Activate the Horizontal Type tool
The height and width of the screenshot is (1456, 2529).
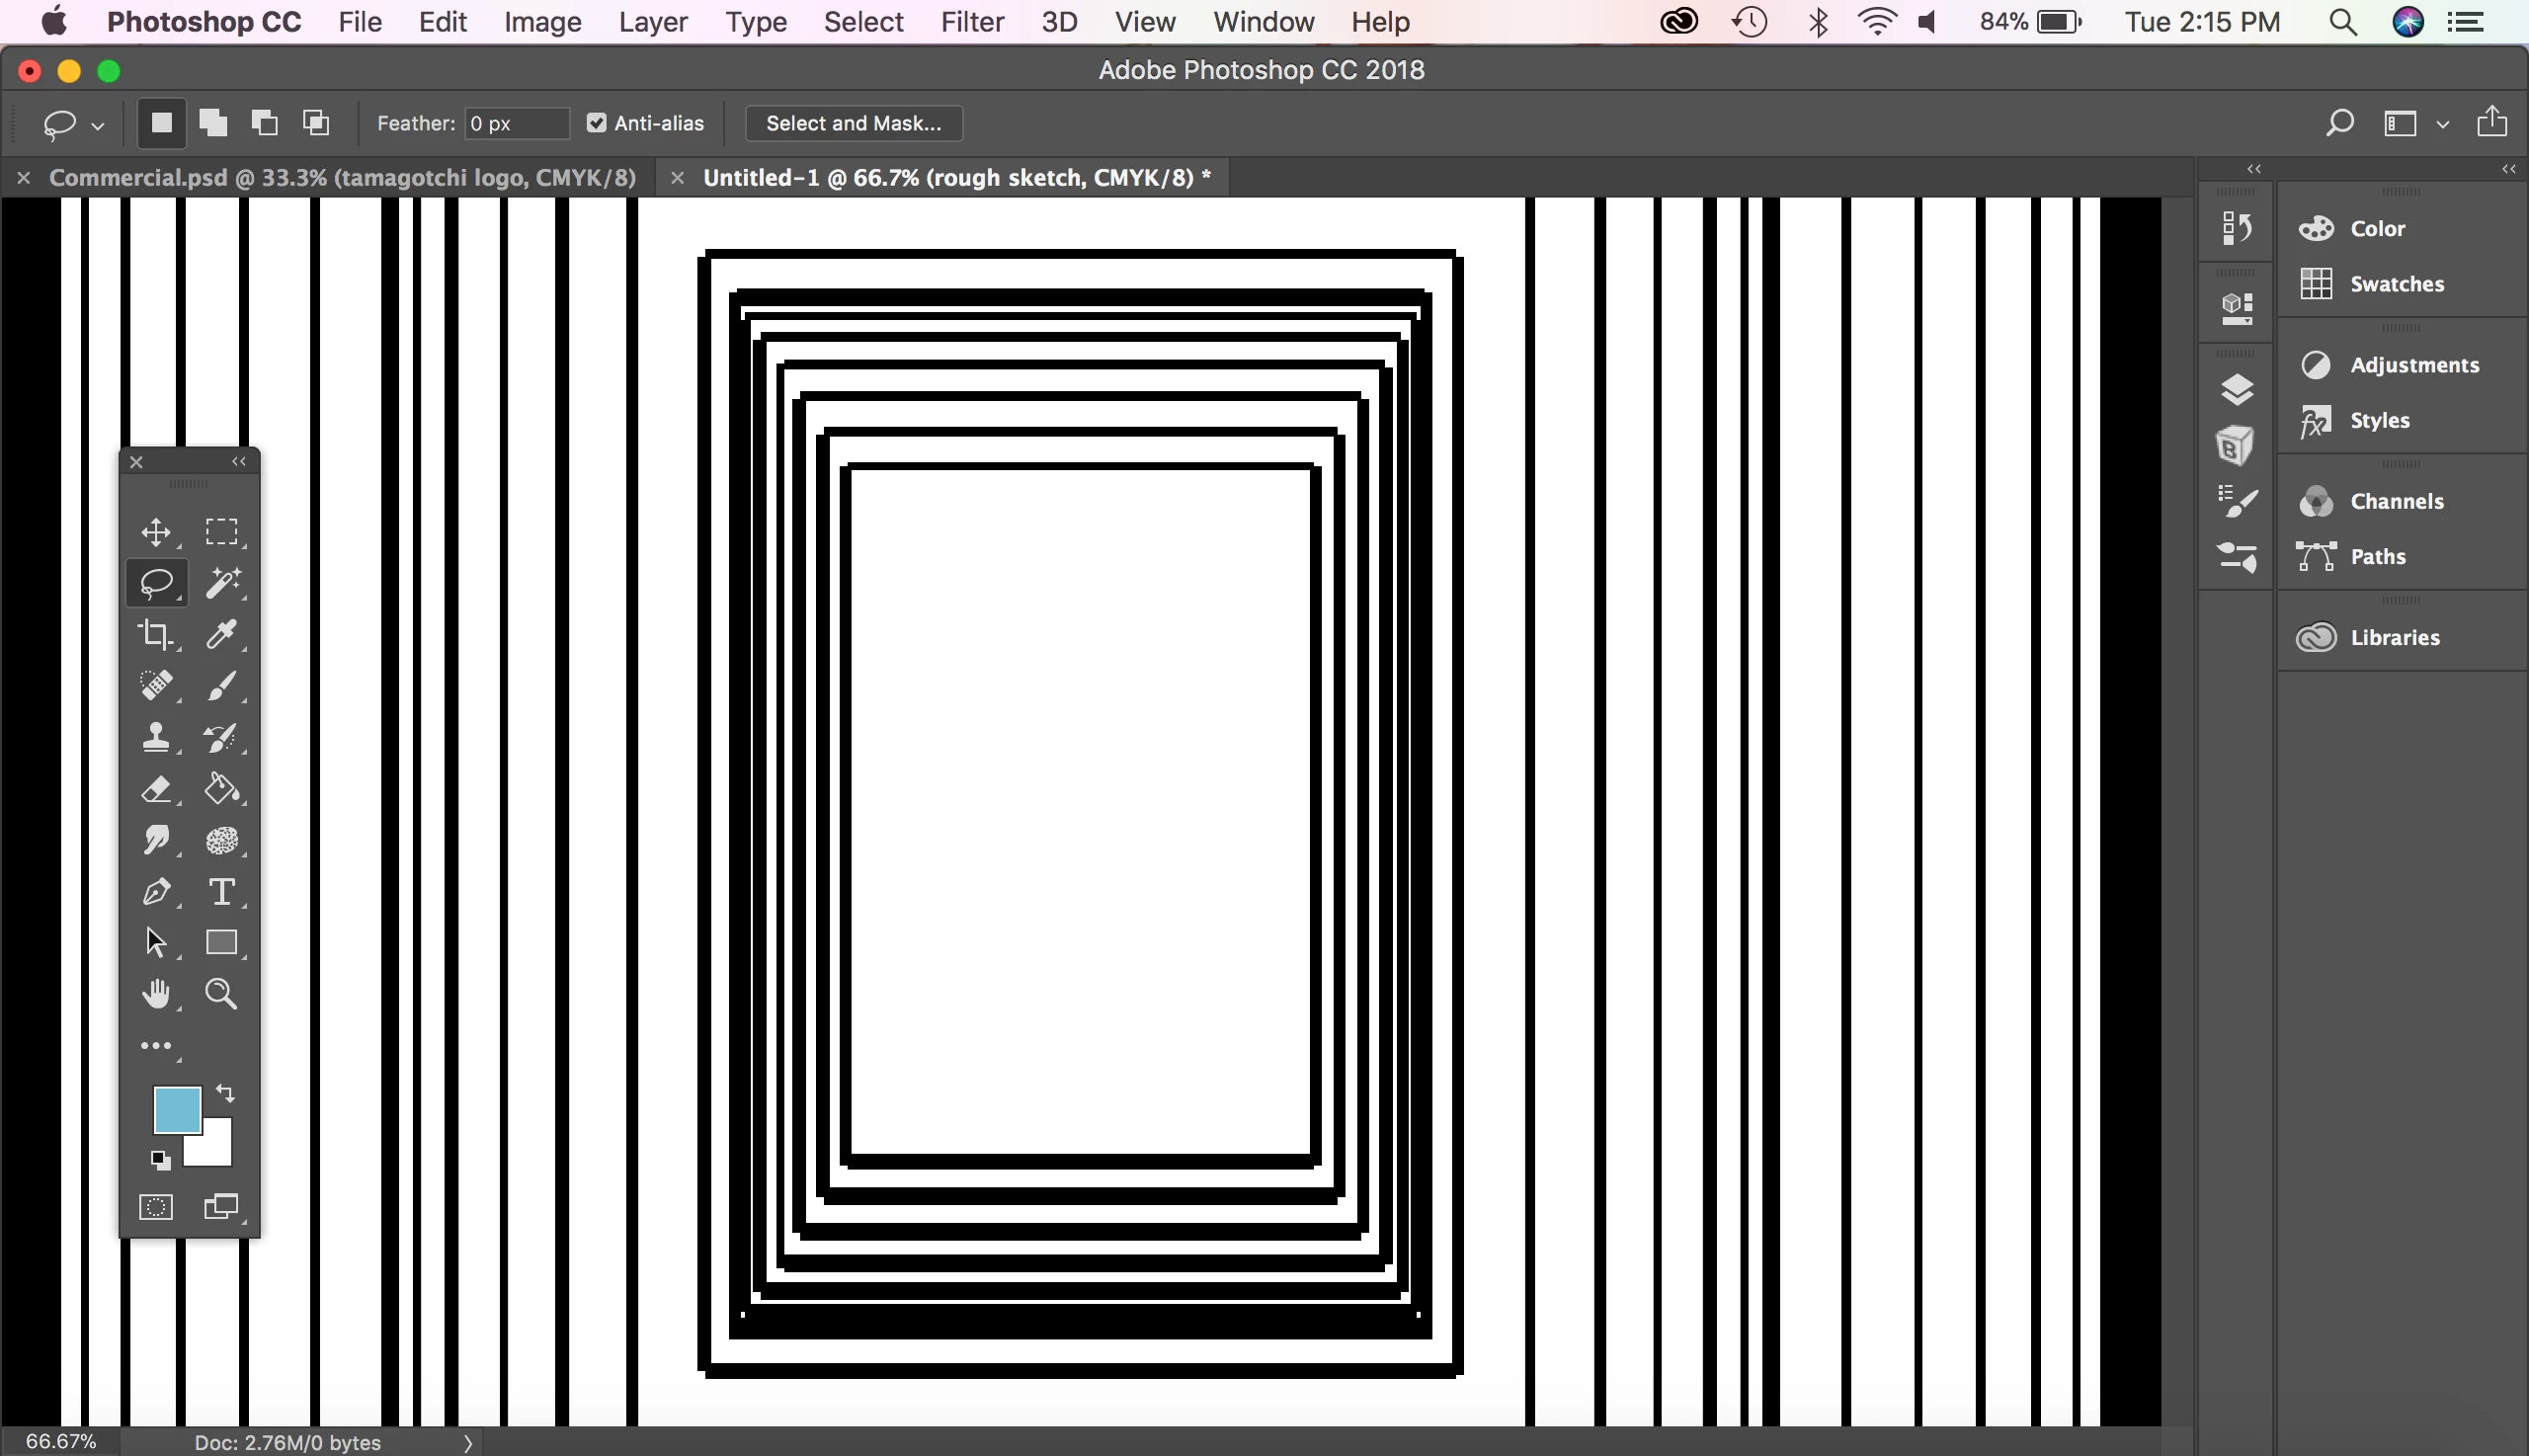(222, 891)
